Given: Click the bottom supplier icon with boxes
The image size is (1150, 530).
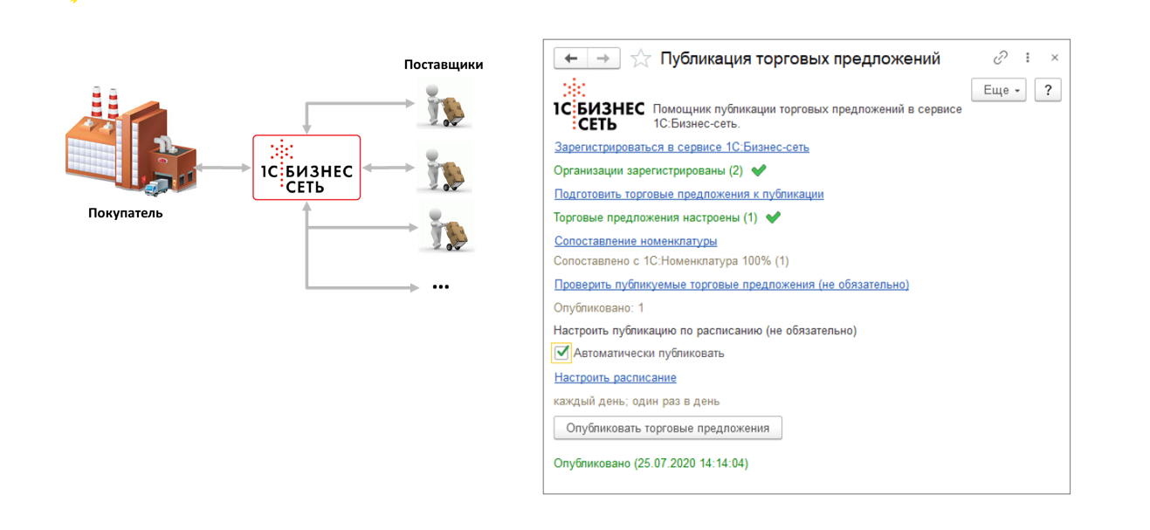Looking at the screenshot, I should click(x=444, y=228).
